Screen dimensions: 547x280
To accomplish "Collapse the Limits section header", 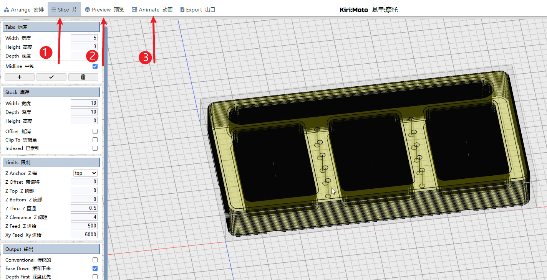I will [51, 163].
